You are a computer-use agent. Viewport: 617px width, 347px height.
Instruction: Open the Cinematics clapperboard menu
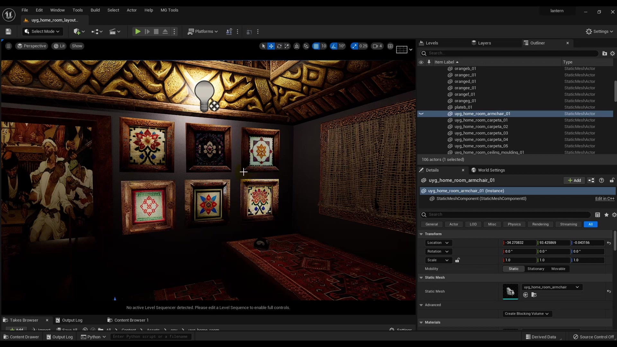[115, 31]
